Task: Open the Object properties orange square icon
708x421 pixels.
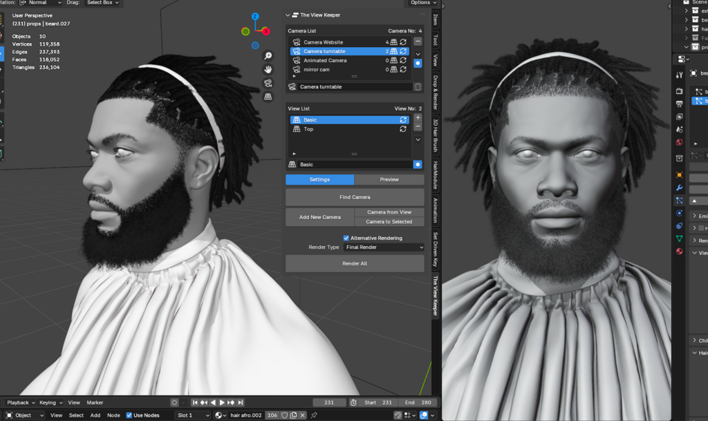Action: (679, 175)
